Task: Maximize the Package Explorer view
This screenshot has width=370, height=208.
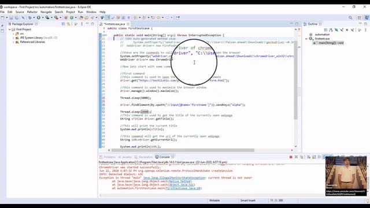Action: [x=92, y=24]
